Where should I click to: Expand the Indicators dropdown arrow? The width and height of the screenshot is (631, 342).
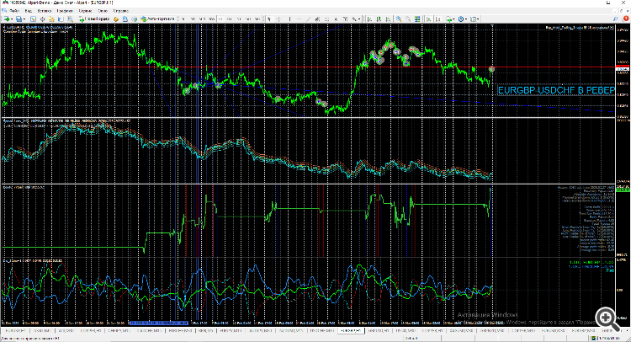pos(454,19)
